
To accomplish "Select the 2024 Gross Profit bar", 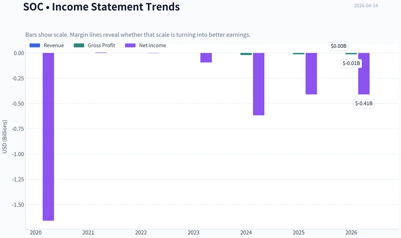I will 246,54.
